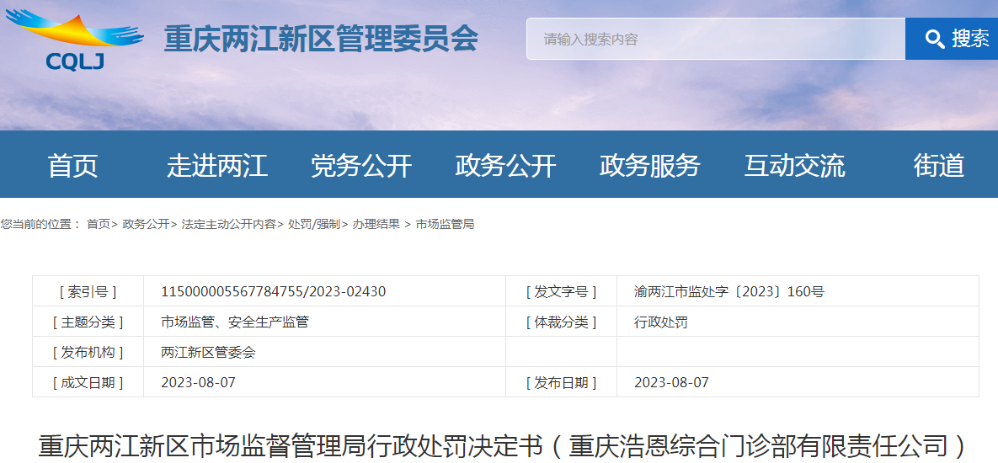Click the 两江新区管委会 publisher cell
This screenshot has width=998, height=463.
pyautogui.click(x=208, y=353)
